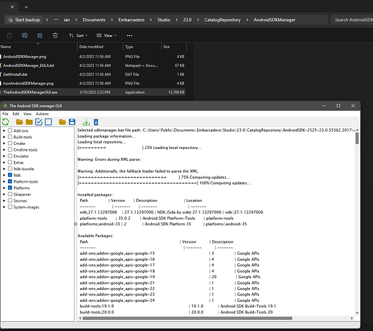Screen dimensions: 373x331
Task: Expand the Add-ons tree node
Action: pos(4,130)
